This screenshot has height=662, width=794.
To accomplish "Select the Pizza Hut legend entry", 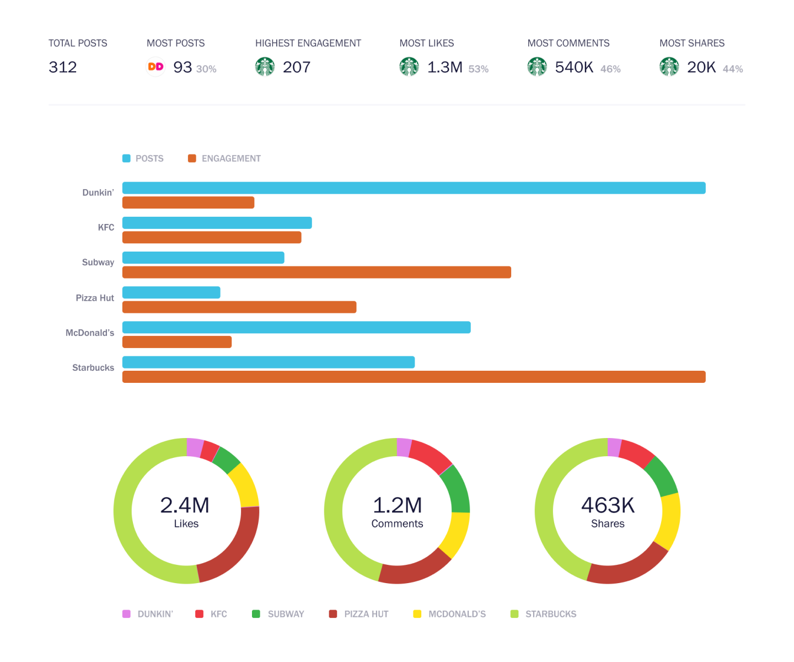I will (x=359, y=614).
